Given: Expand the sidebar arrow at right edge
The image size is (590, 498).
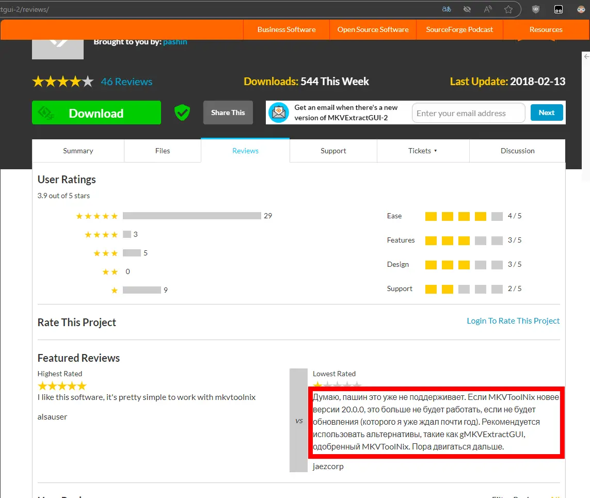Looking at the screenshot, I should (586, 56).
